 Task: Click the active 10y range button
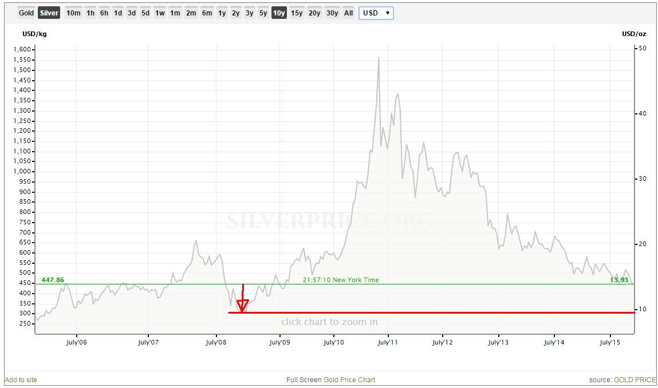(x=279, y=13)
